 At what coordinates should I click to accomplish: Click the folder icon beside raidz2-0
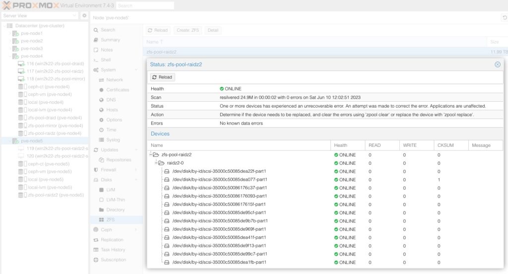click(161, 163)
